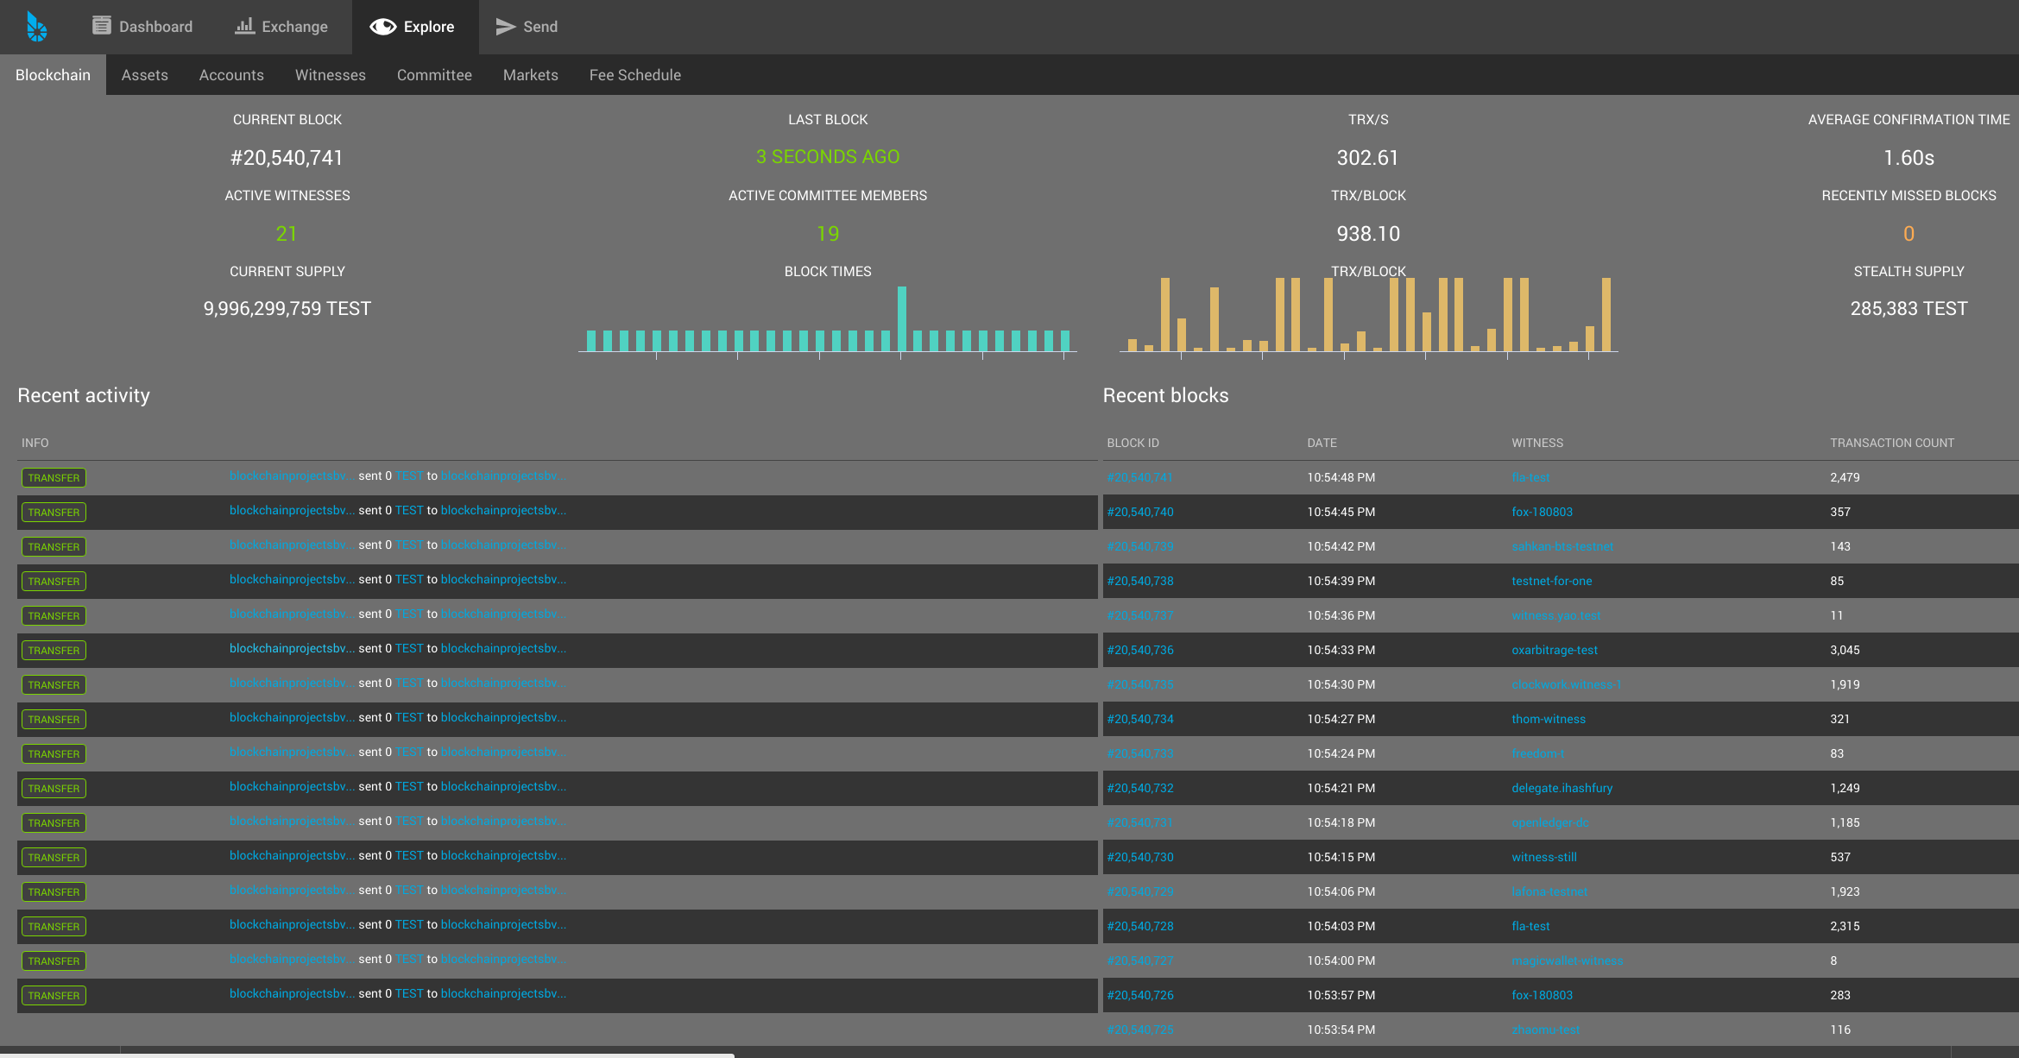Screen dimensions: 2019x1058
Task: Open the Dashboard nav item
Action: [x=142, y=27]
